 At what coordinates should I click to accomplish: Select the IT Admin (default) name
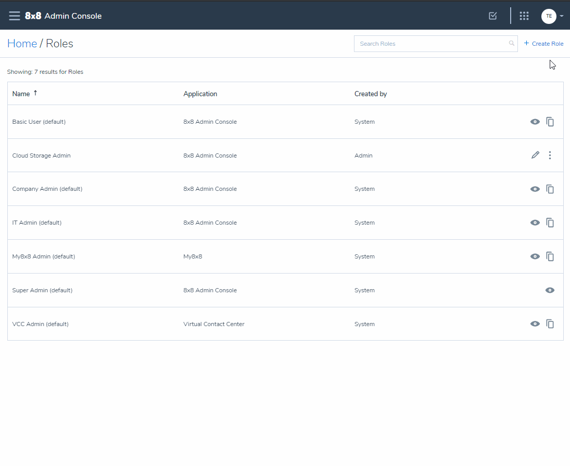pyautogui.click(x=37, y=223)
